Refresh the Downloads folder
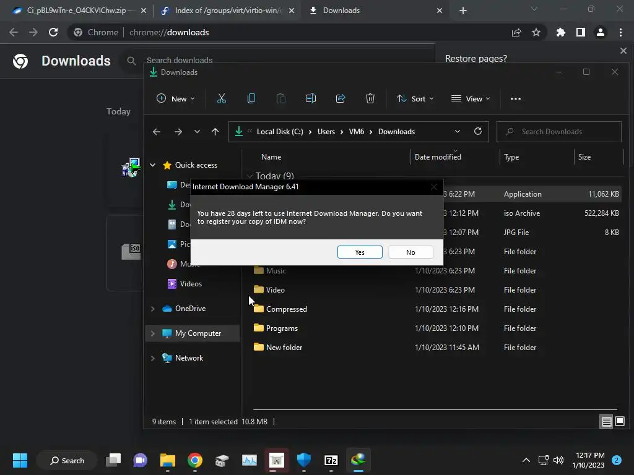Viewport: 634px width, 475px height. coord(478,132)
